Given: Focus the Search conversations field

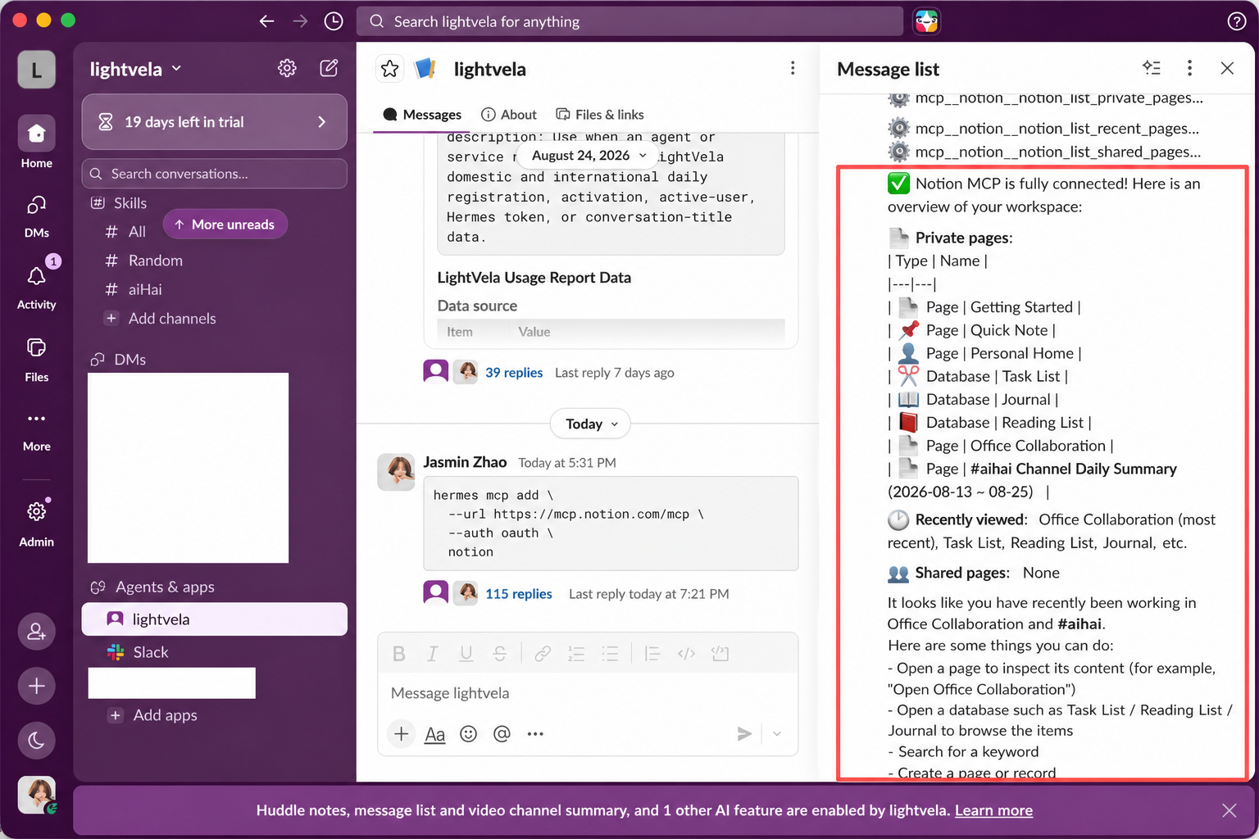Looking at the screenshot, I should click(x=215, y=174).
